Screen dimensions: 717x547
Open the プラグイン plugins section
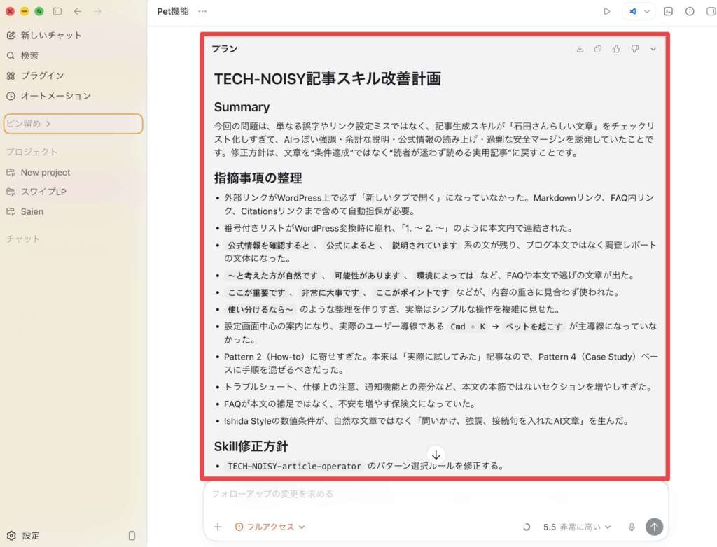pyautogui.click(x=36, y=76)
